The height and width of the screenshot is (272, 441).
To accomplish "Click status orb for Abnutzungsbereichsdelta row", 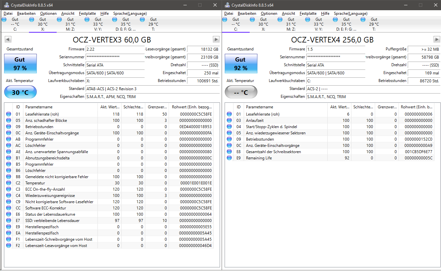I will [9, 158].
